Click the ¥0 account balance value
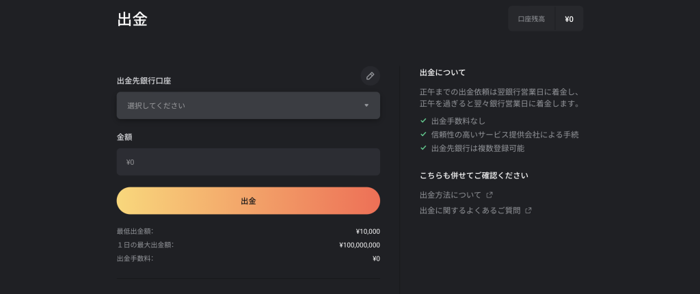The width and height of the screenshot is (700, 294). [569, 19]
